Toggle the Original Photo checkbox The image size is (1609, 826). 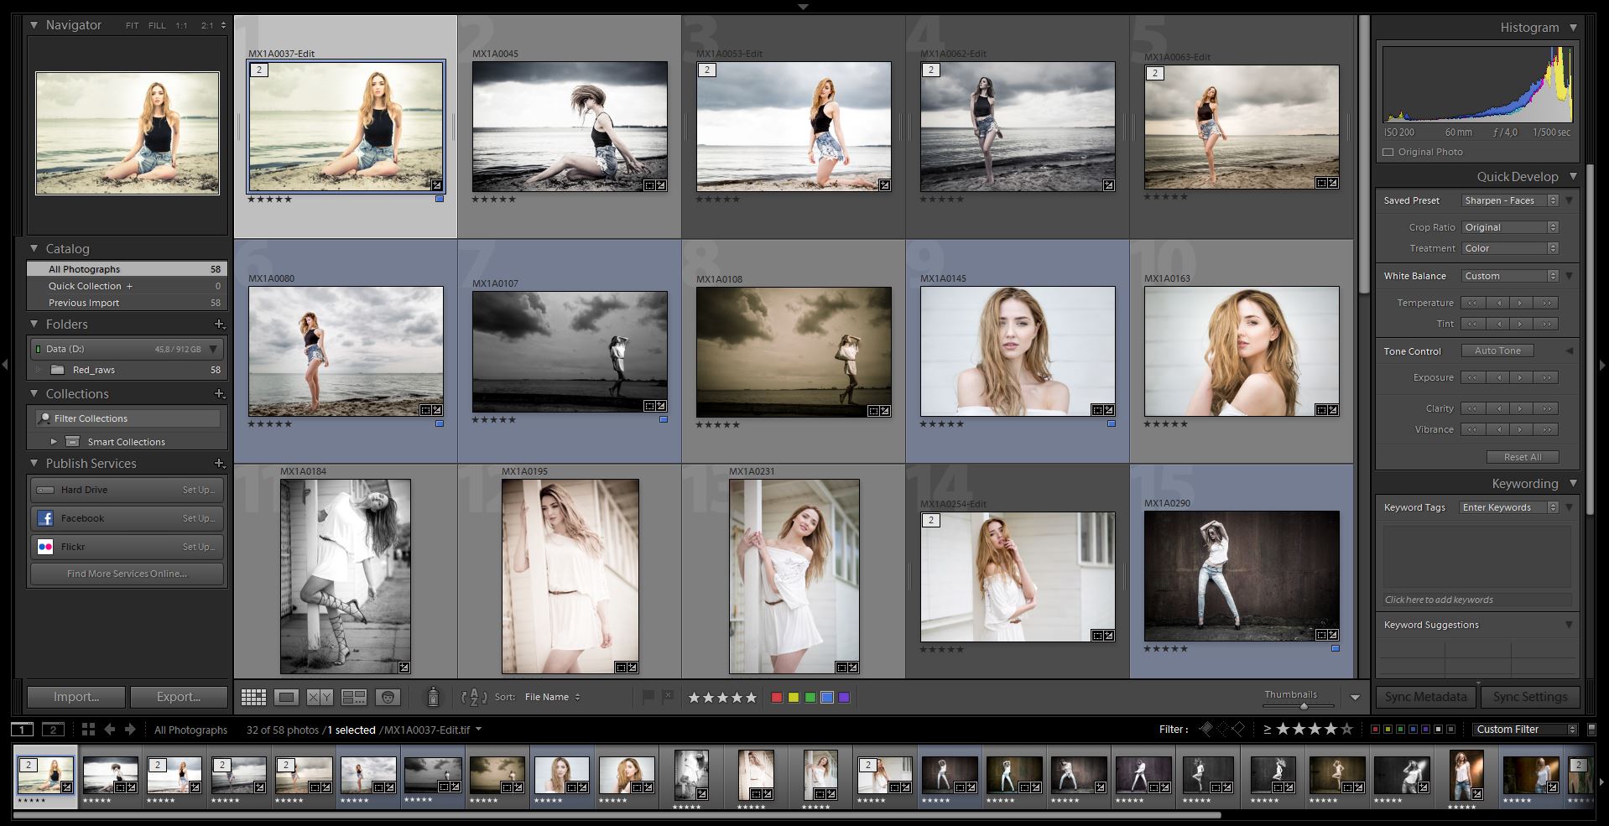tap(1388, 152)
